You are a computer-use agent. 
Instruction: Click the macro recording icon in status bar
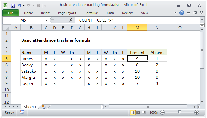pos(22,112)
